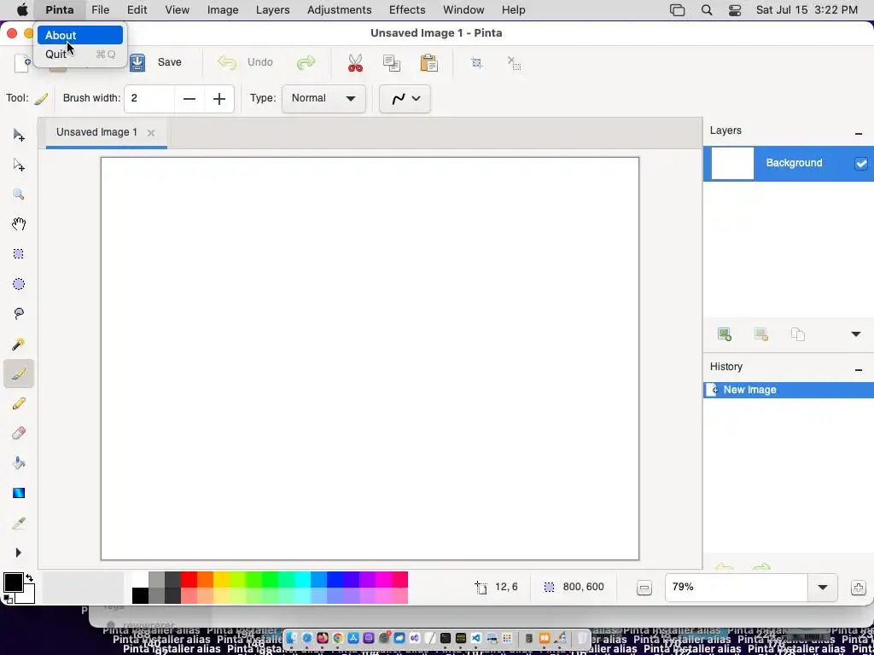Click the Quit menu item
Screen dimensions: 874x655
[79, 54]
